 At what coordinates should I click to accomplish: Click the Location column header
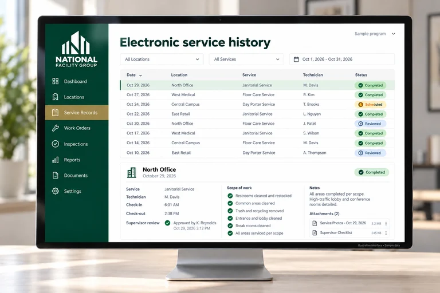179,75
